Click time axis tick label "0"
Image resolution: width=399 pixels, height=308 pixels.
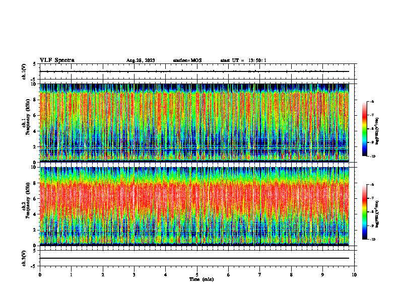(40, 275)
